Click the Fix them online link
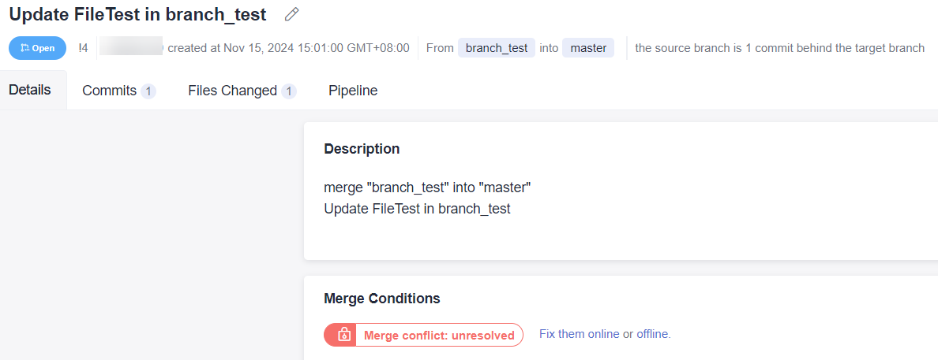Viewport: 938px width, 360px height. [x=579, y=334]
